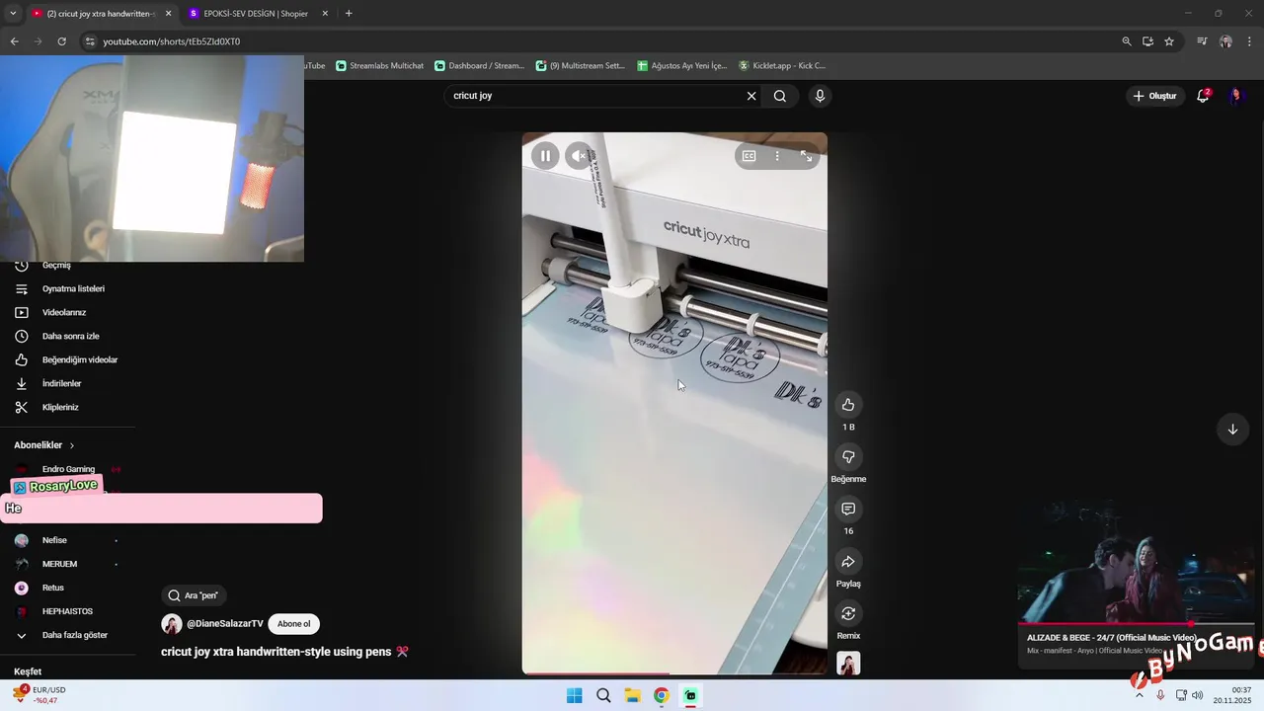Seek using the Short's red progress bar
The width and height of the screenshot is (1264, 711).
(674, 673)
